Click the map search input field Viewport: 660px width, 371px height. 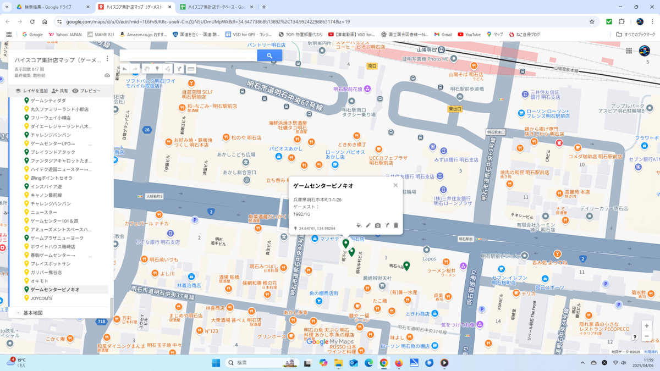(188, 56)
